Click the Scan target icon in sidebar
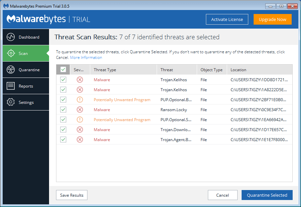301x207 pixels. pyautogui.click(x=11, y=53)
